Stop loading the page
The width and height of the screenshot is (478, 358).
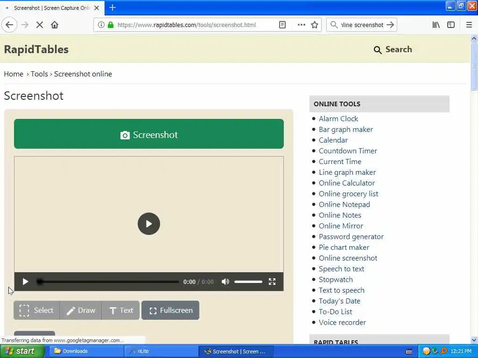(40, 25)
